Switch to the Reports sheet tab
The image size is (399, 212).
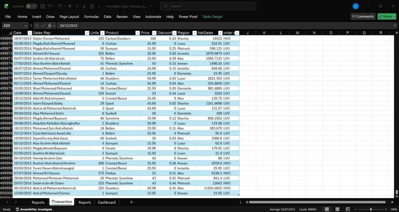pos(85,202)
